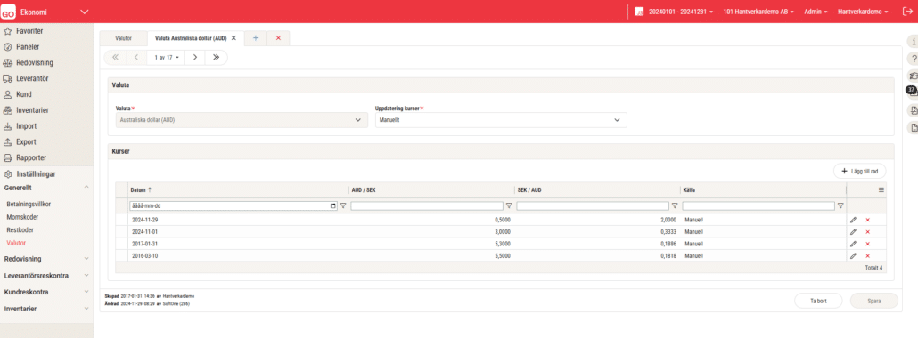Add a new tab with plus
This screenshot has height=338, width=918.
click(x=255, y=38)
